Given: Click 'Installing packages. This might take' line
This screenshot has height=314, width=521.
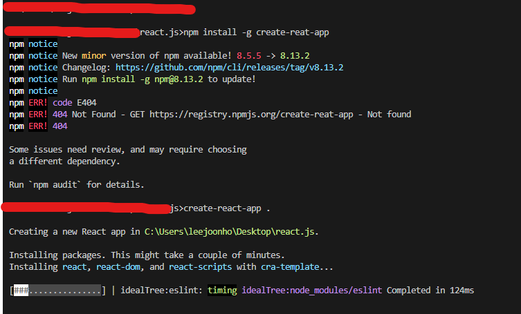Looking at the screenshot, I should 147,255.
